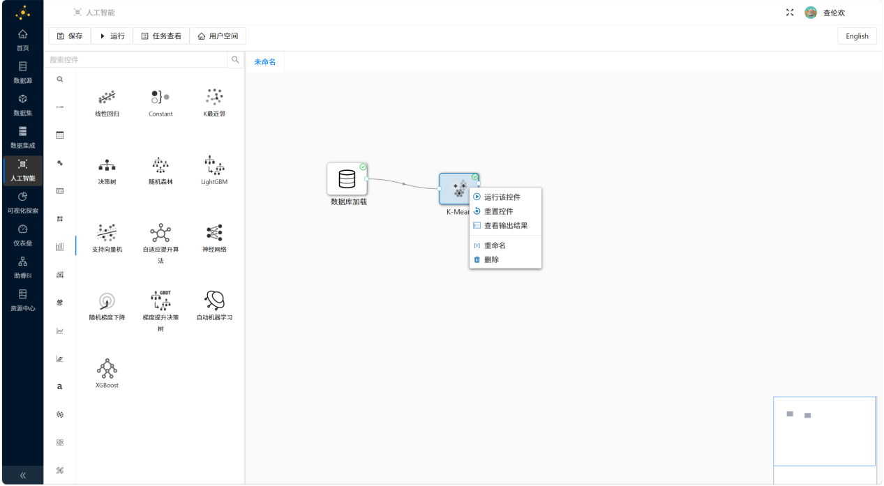Select the K最近邻 control
Image resolution: width=884 pixels, height=486 pixels.
[214, 103]
